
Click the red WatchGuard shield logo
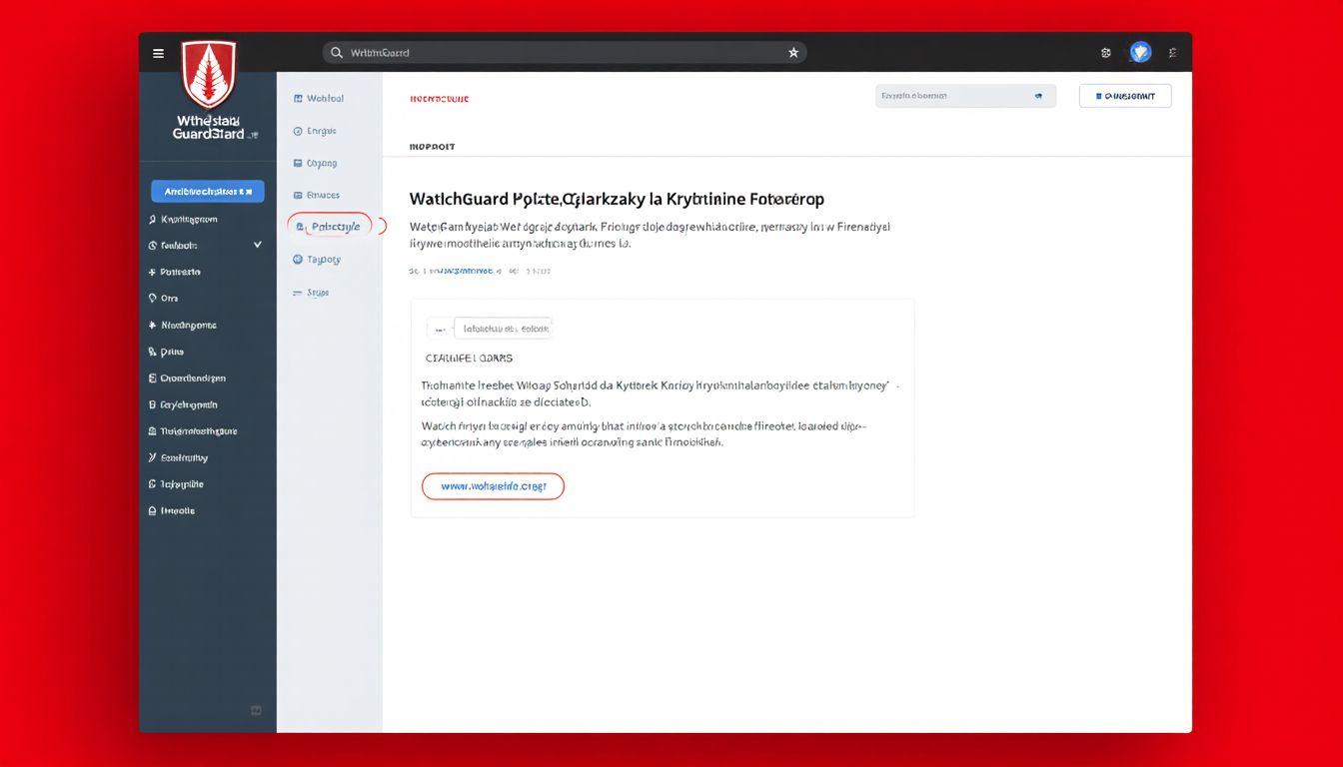pyautogui.click(x=209, y=74)
